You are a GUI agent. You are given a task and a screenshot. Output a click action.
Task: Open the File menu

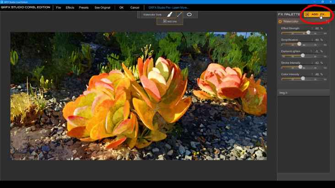point(59,8)
